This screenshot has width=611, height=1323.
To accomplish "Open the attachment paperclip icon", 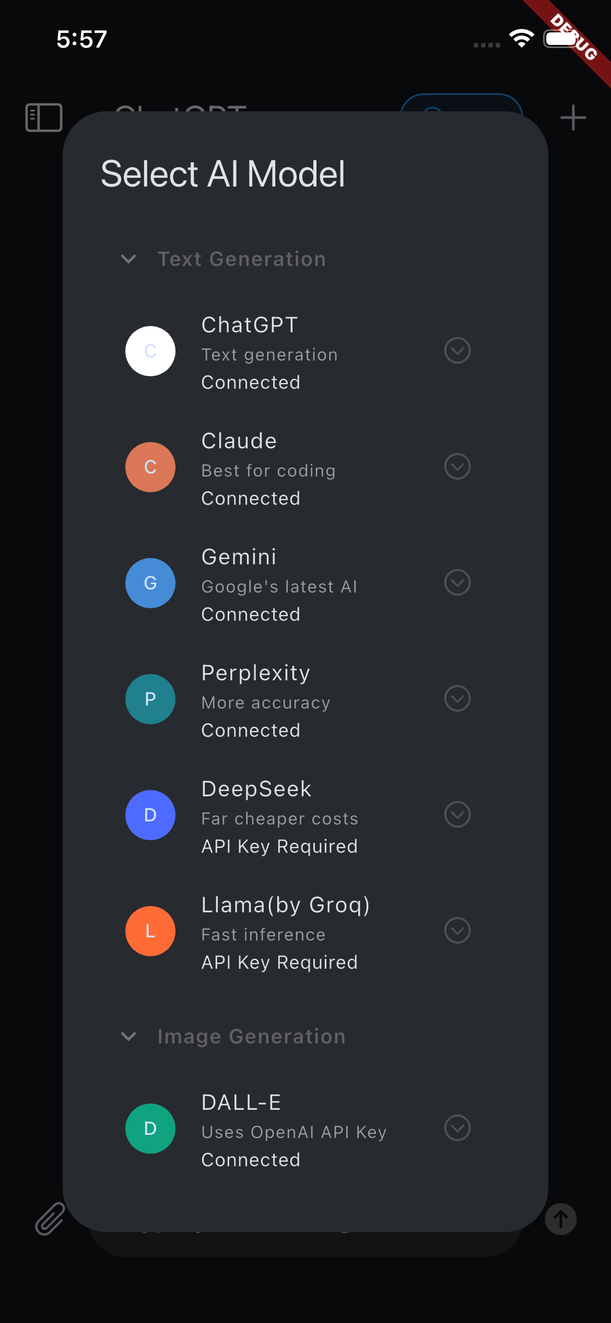I will click(50, 1217).
